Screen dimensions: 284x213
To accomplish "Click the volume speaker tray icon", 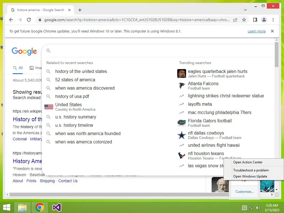I will pyautogui.click(x=258, y=208).
